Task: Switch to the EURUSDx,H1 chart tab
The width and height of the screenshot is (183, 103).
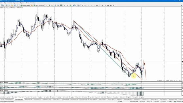Action: coord(9,99)
